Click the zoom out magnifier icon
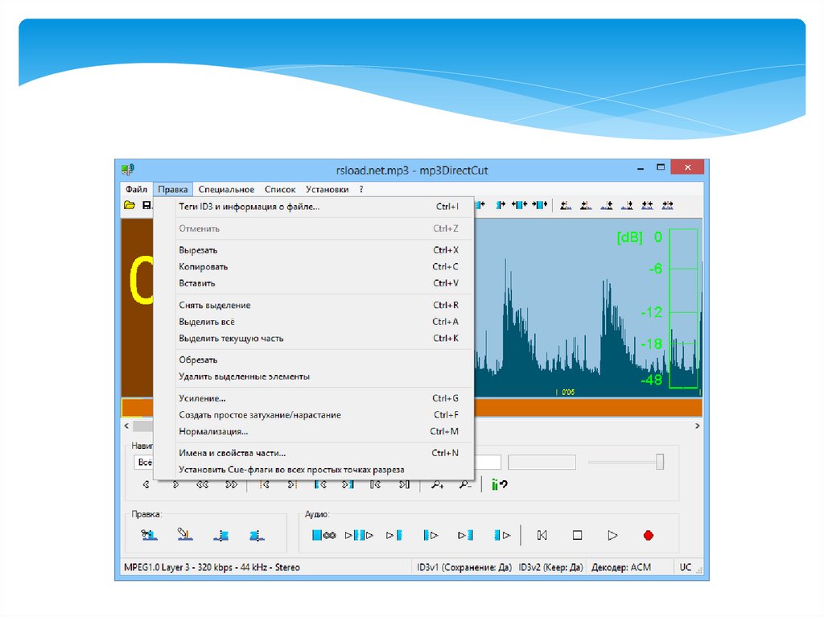 point(465,484)
